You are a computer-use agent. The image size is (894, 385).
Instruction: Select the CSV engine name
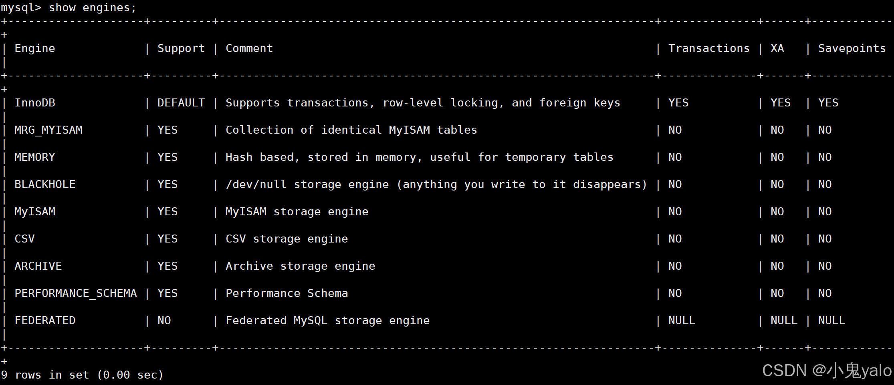pos(24,239)
